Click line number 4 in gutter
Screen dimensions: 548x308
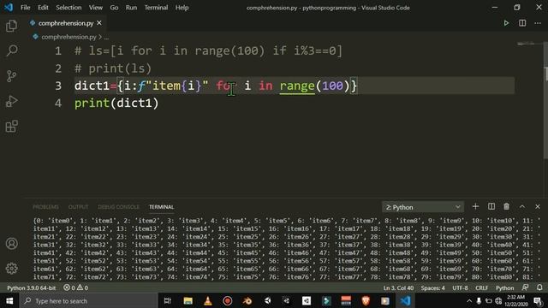tap(58, 104)
